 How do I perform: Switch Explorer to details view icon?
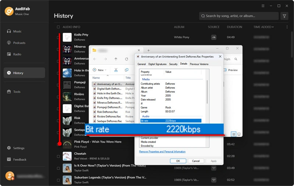tap(233, 134)
